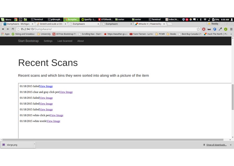Bookmark this page with the star icon

coord(198,29)
